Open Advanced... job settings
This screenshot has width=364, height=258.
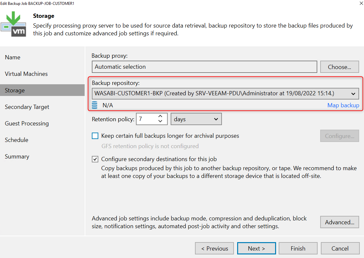tap(339, 222)
